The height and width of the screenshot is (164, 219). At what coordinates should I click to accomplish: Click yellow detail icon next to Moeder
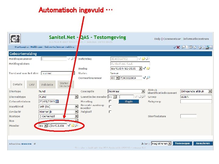(x=73, y=125)
